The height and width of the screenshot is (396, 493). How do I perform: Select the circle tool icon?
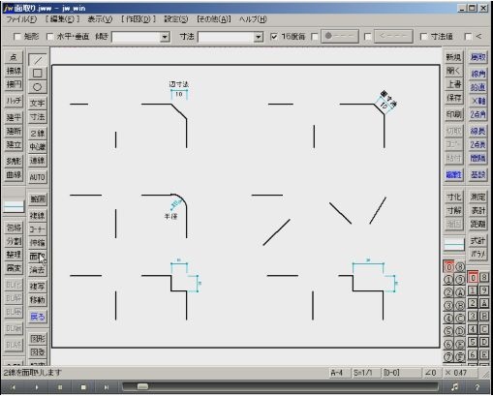(x=38, y=87)
